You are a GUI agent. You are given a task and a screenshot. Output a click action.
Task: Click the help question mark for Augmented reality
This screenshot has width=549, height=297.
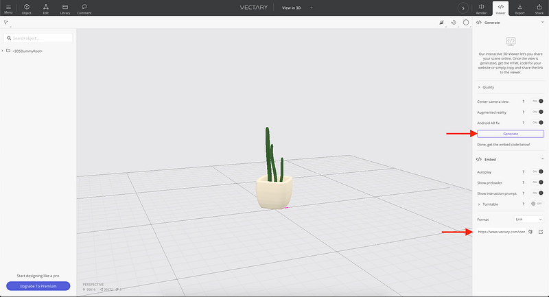[x=524, y=112]
